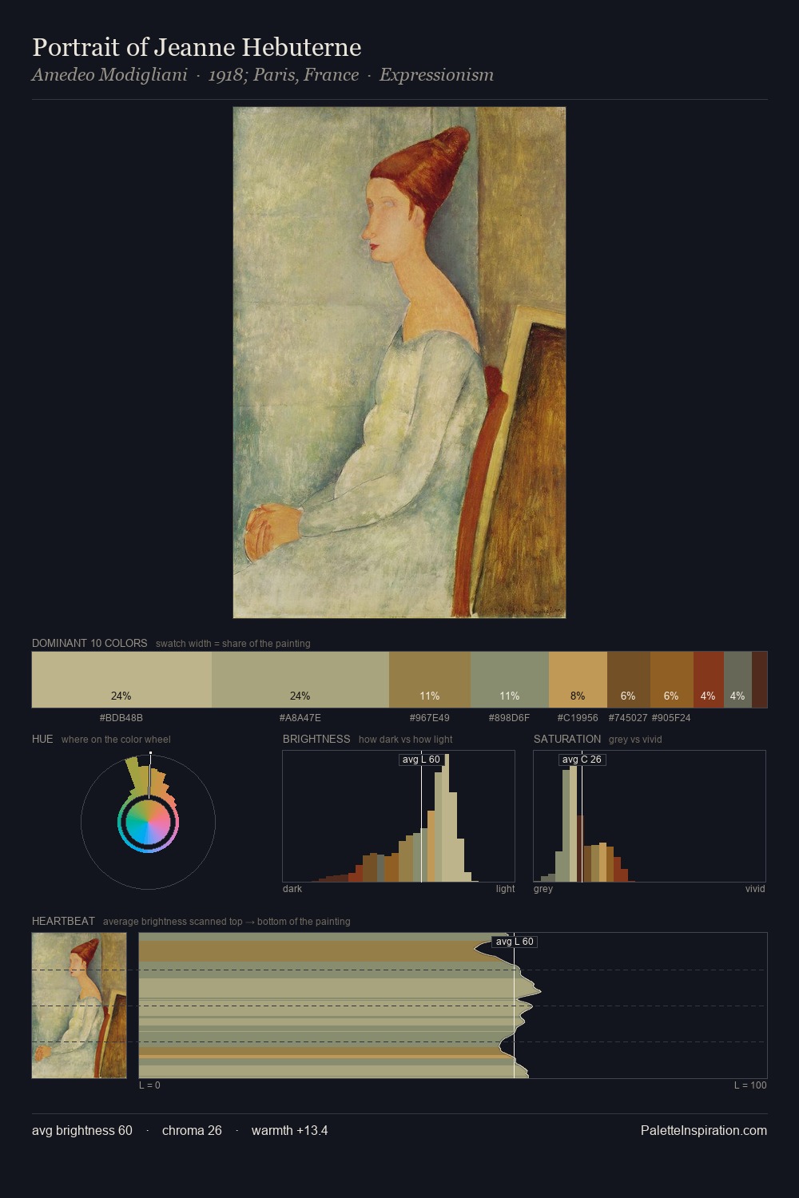Click the hue color wheel chart
799x1198 pixels.
pos(148,822)
